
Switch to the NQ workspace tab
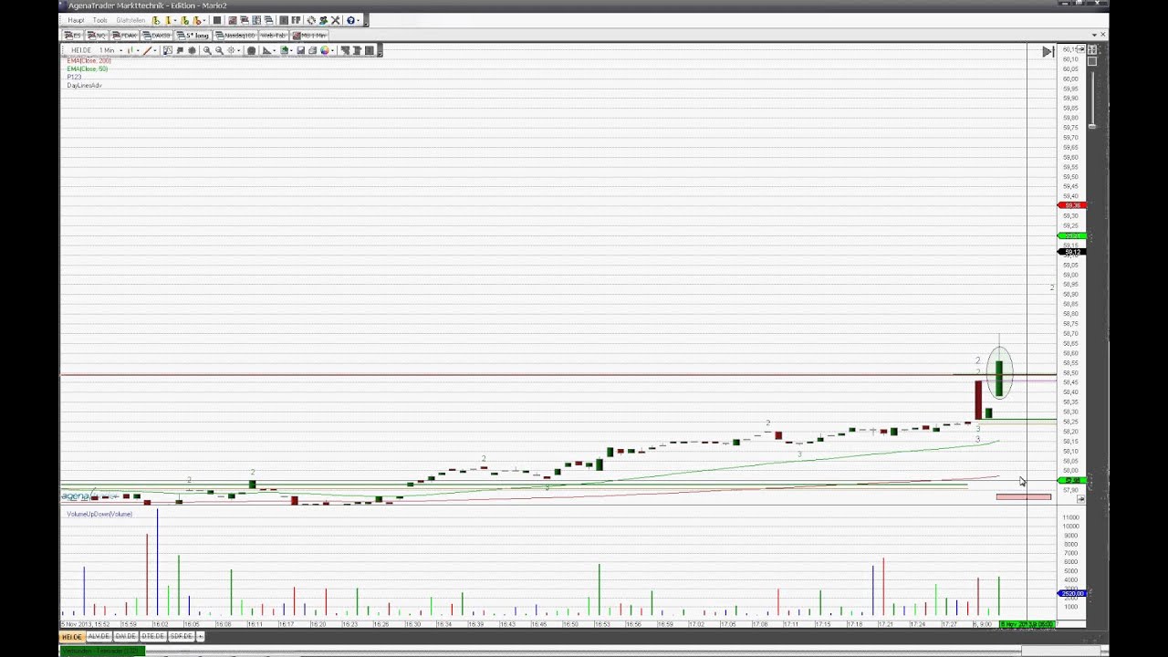pyautogui.click(x=97, y=35)
